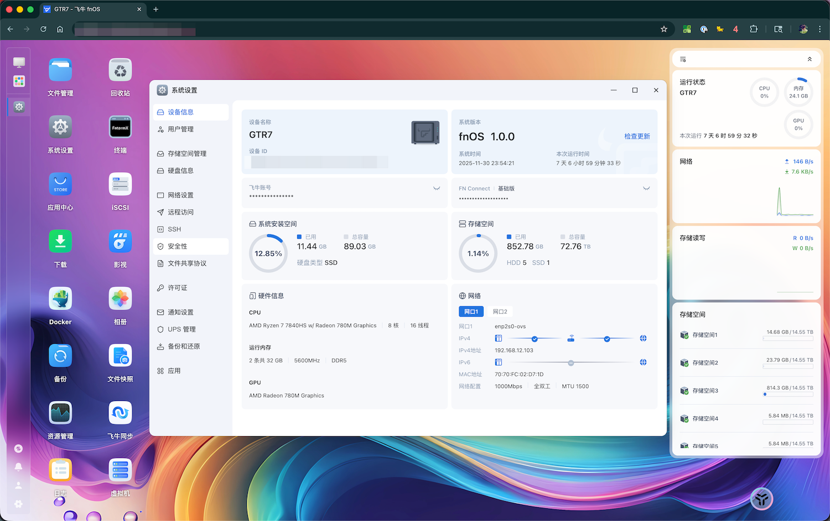
Task: Open the 相册 photo album app
Action: [x=120, y=299]
